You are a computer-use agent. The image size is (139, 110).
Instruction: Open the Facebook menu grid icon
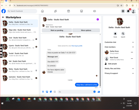click(123, 11)
